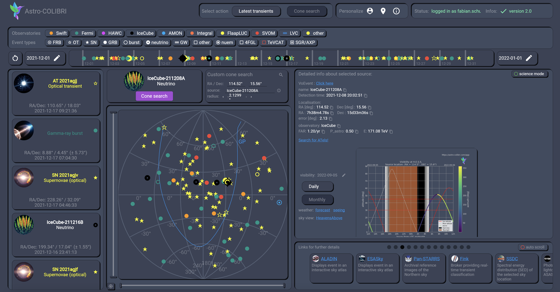This screenshot has height=292, width=560.
Task: Toggle the SGR/AXP event type filter
Action: point(302,42)
